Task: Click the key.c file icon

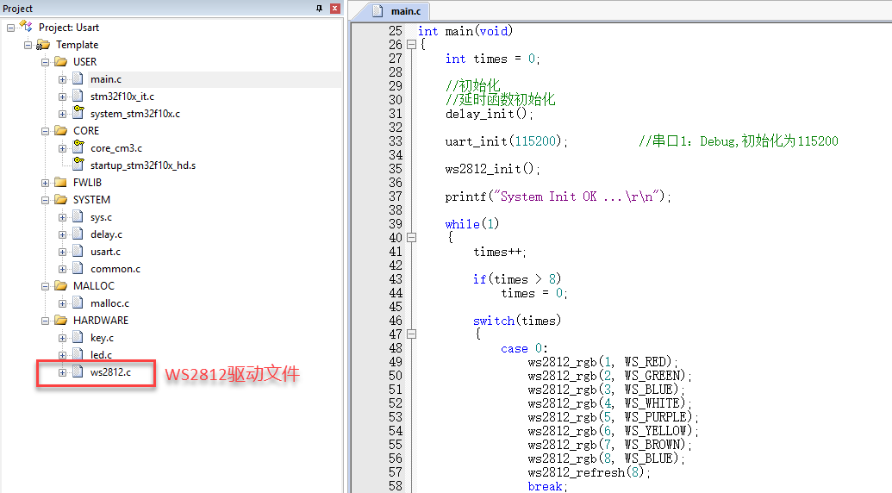Action: (x=78, y=337)
